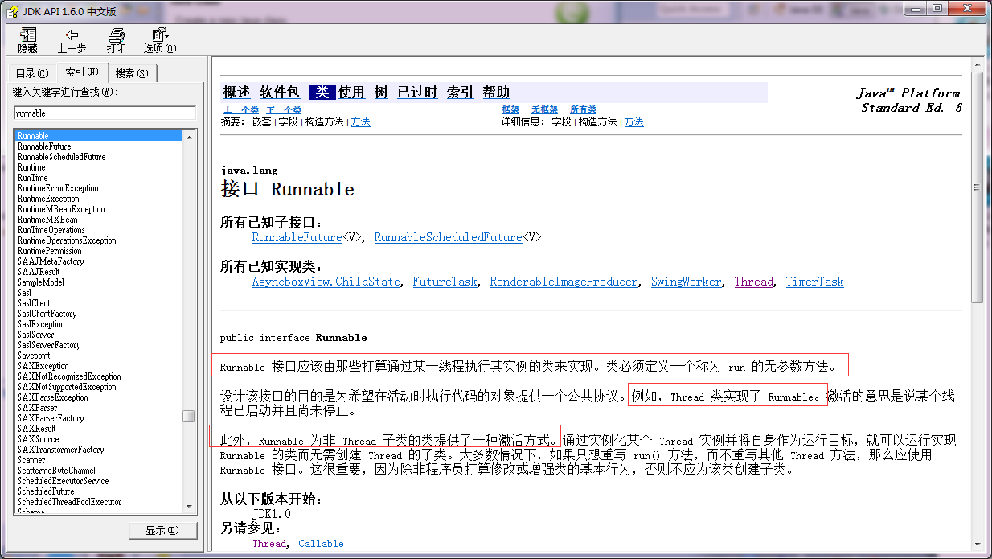Viewport: 992px width, 559px height.
Task: Open the 选项 (Options) toolbar menu
Action: click(x=160, y=40)
